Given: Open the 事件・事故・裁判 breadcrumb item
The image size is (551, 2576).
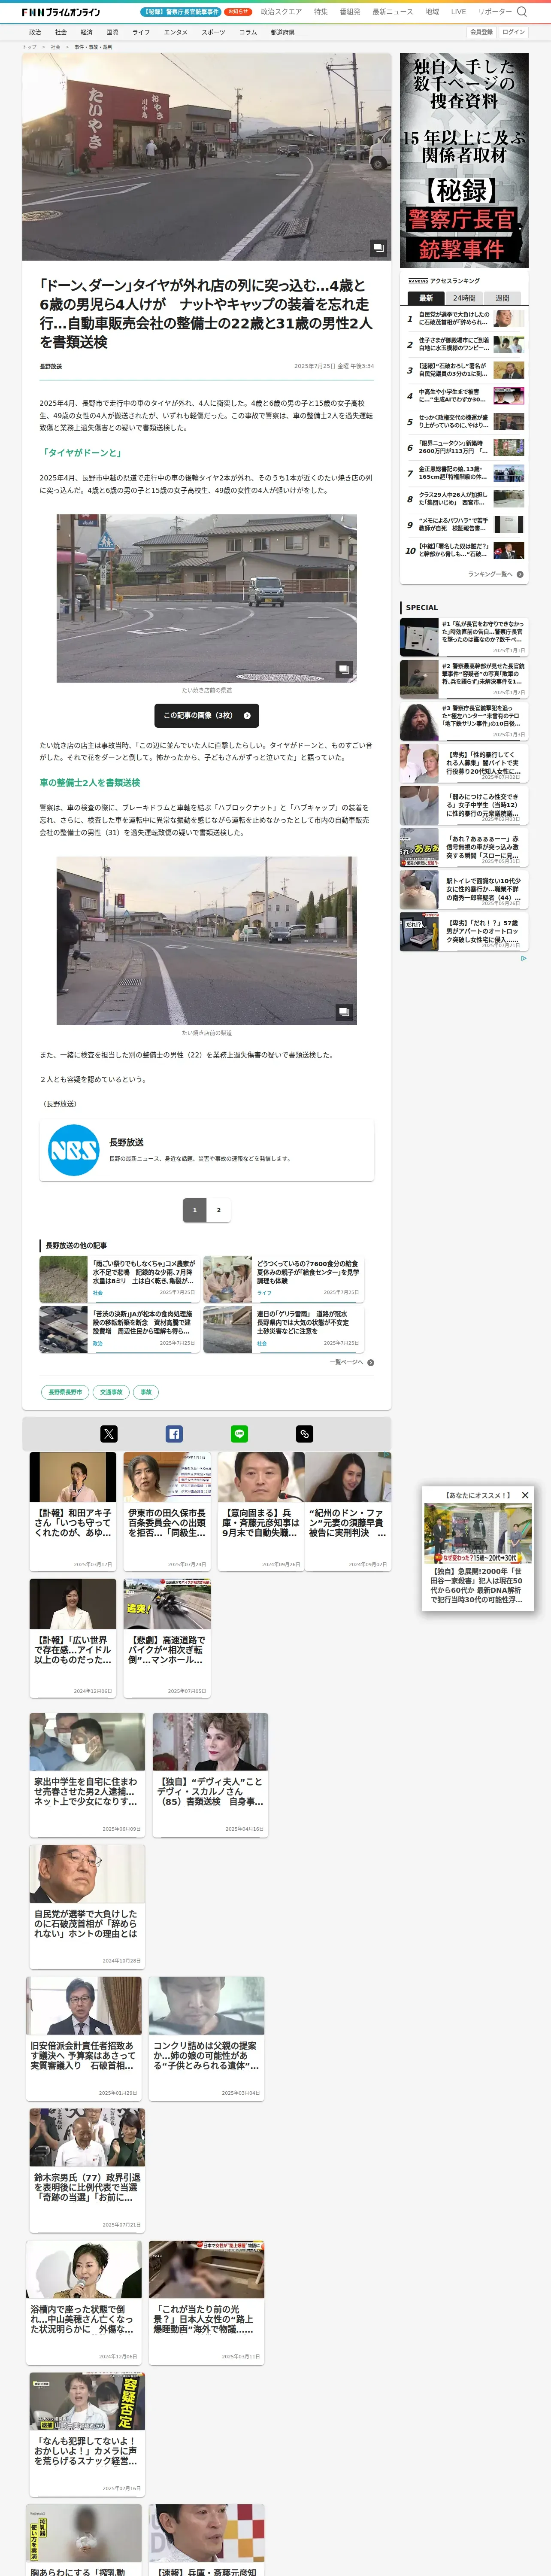Looking at the screenshot, I should (x=93, y=47).
